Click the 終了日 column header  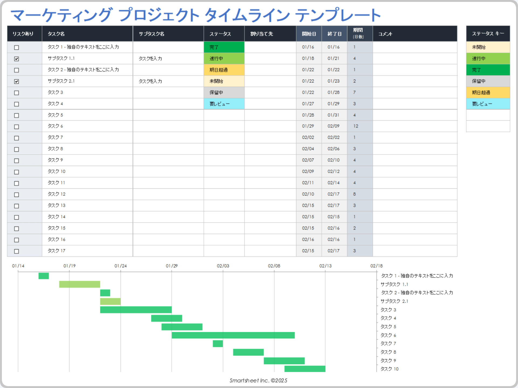coord(334,34)
